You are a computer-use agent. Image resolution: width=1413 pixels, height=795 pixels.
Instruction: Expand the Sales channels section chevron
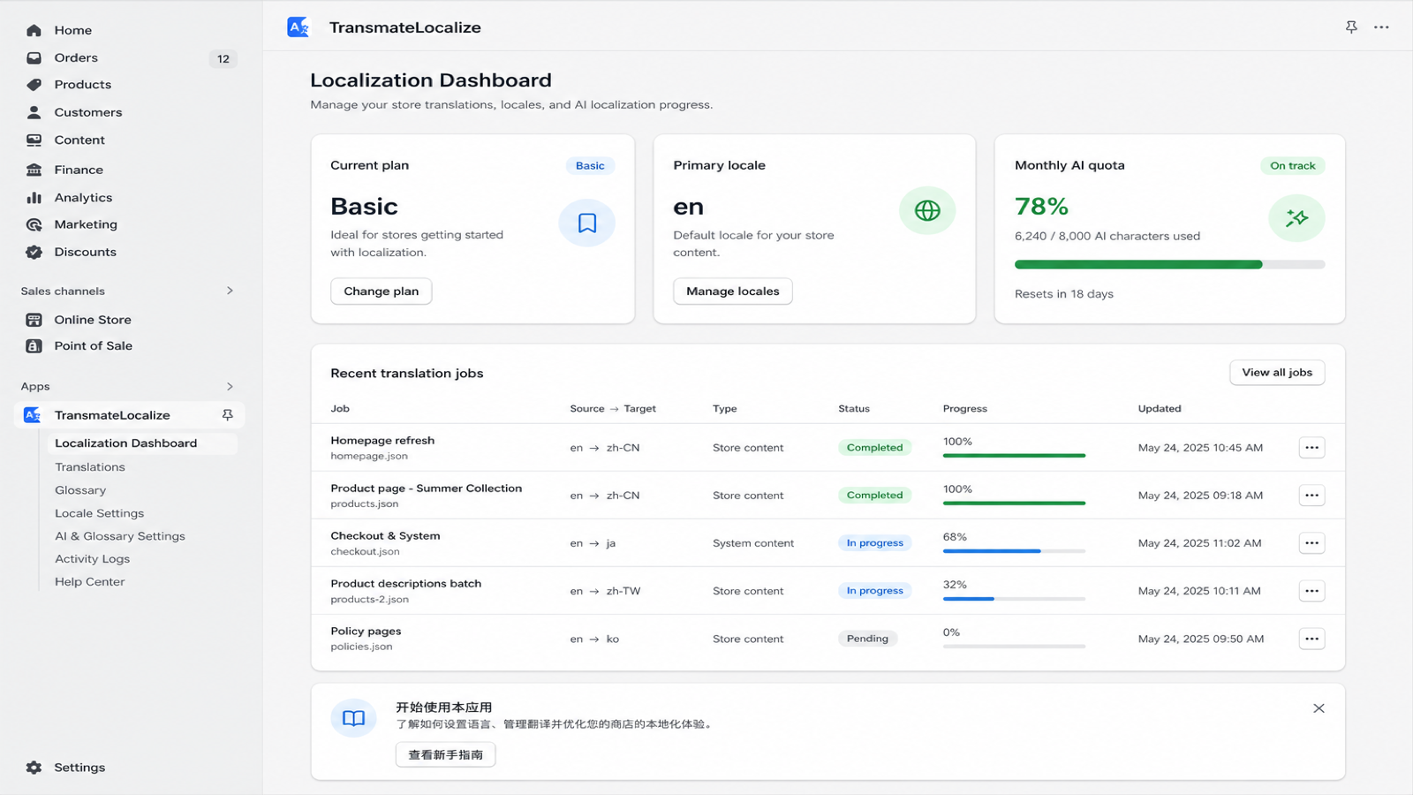coord(230,291)
